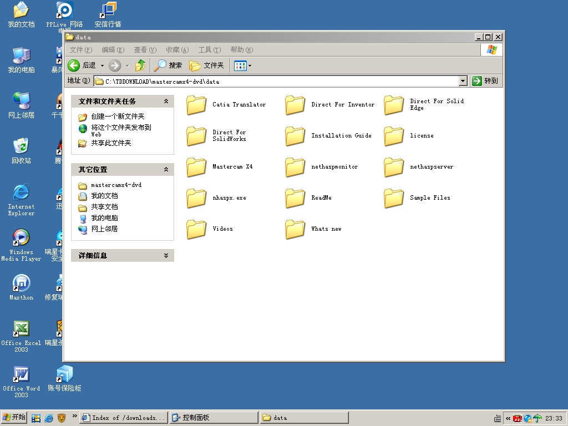Viewport: 568px width, 426px height.
Task: Click the 我的文档 desktop icon
Action: (x=21, y=14)
